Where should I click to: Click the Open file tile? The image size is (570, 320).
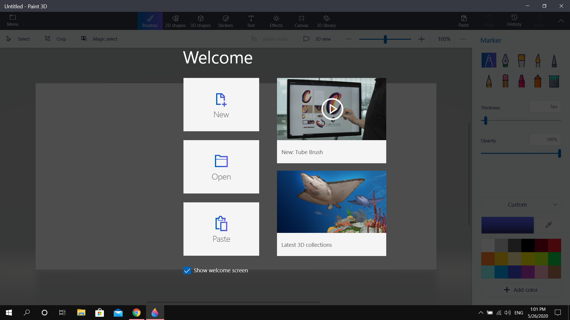point(221,167)
